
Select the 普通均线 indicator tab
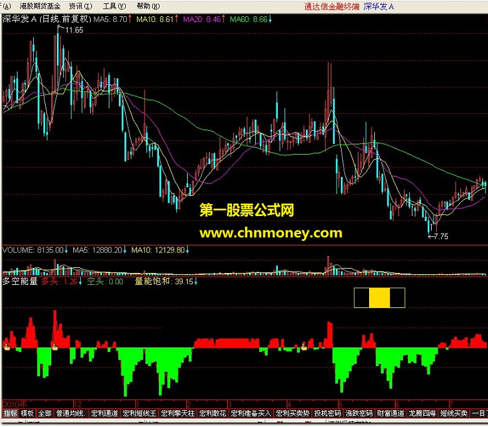(71, 413)
